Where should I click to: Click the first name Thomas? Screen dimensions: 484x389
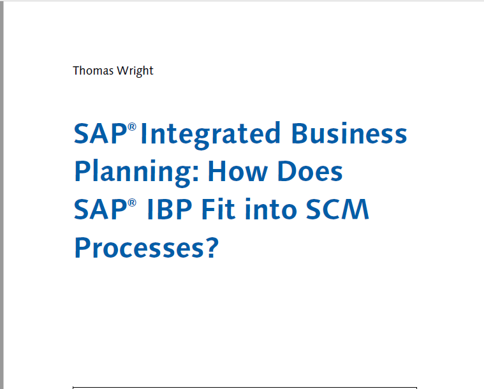[93, 71]
